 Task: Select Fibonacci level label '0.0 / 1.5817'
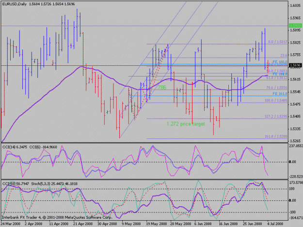coord(278,42)
